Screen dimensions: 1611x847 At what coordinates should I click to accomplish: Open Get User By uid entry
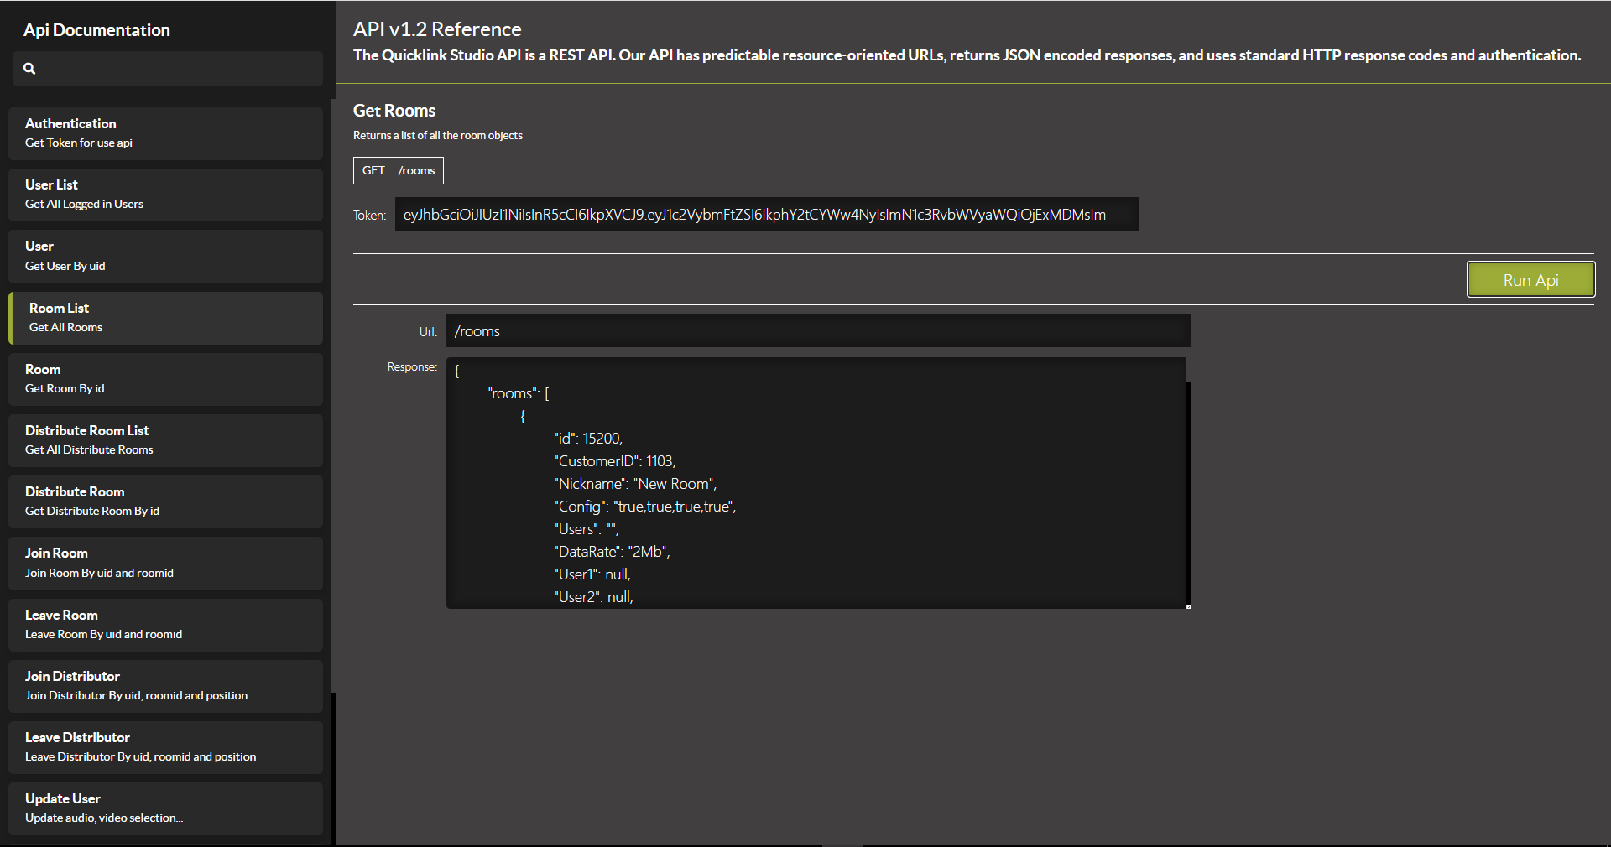[165, 256]
